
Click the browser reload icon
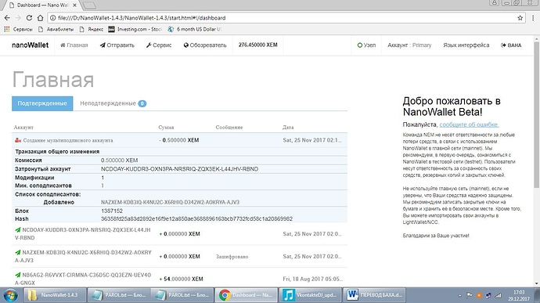click(29, 17)
